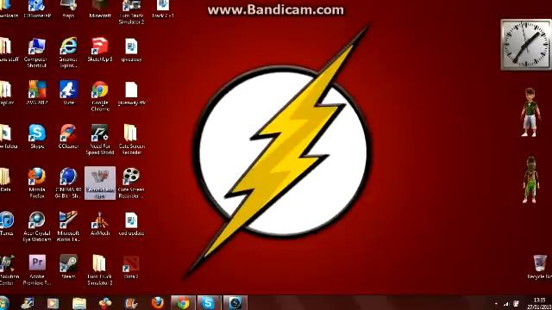Open the Minecraft desktop shortcut
This screenshot has width=552, height=310.
coord(100,9)
